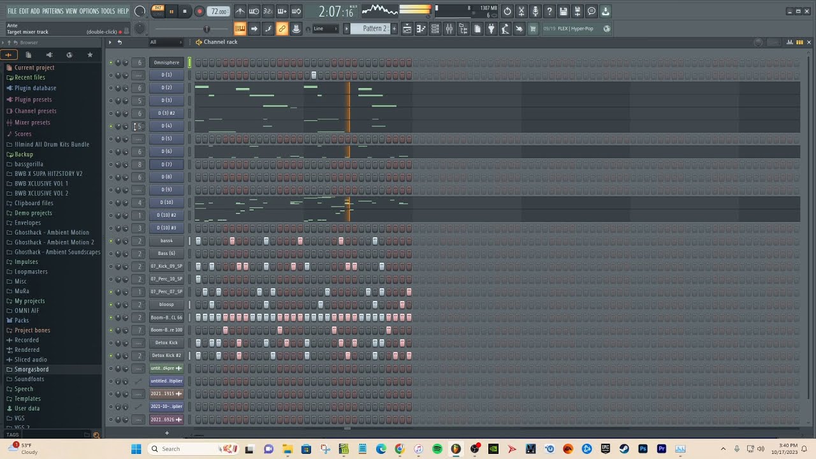Click the tempo field showing 72
816x459 pixels.
tap(219, 11)
